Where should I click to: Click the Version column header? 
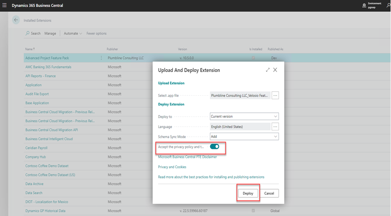(183, 49)
